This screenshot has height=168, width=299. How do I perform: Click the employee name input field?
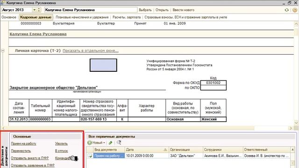click(x=91, y=10)
